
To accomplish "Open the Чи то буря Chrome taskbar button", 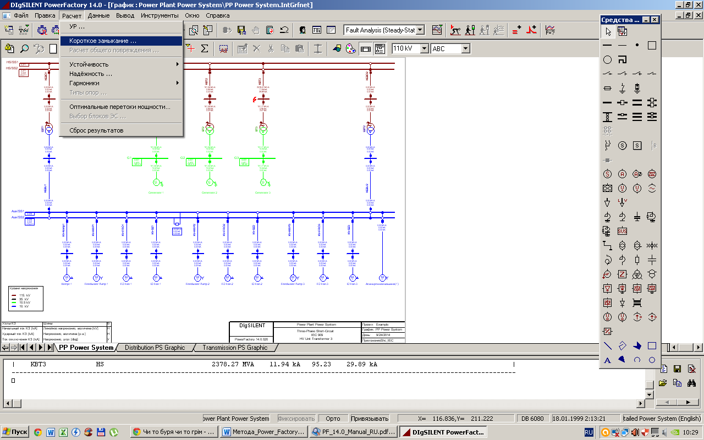I will tap(175, 432).
